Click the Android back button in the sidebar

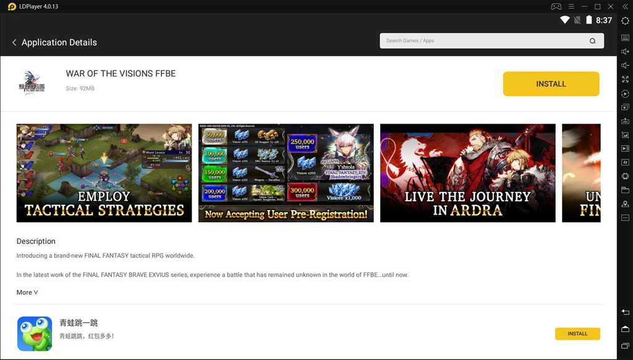click(x=625, y=312)
